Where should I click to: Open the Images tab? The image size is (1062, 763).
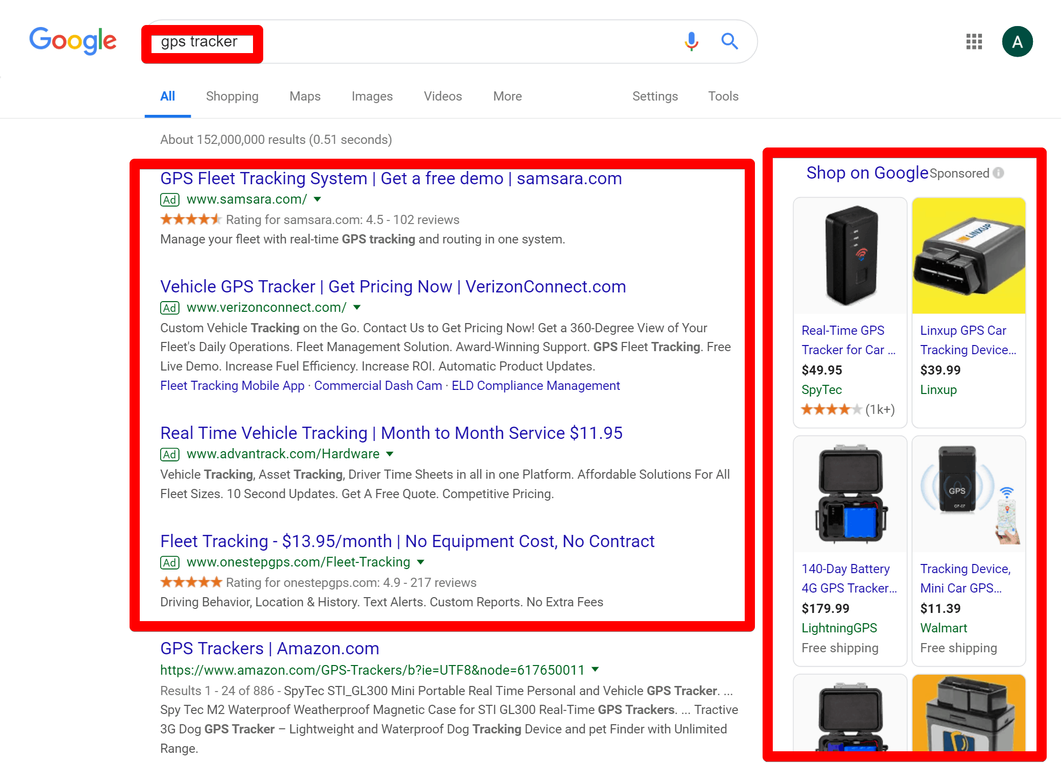372,96
